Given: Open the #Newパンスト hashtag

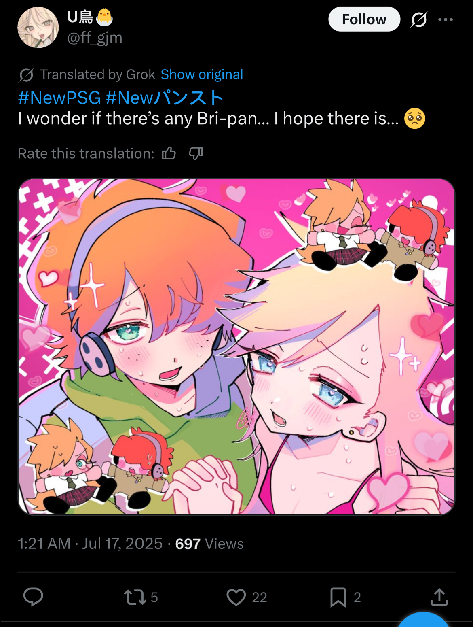Looking at the screenshot, I should coord(164,98).
